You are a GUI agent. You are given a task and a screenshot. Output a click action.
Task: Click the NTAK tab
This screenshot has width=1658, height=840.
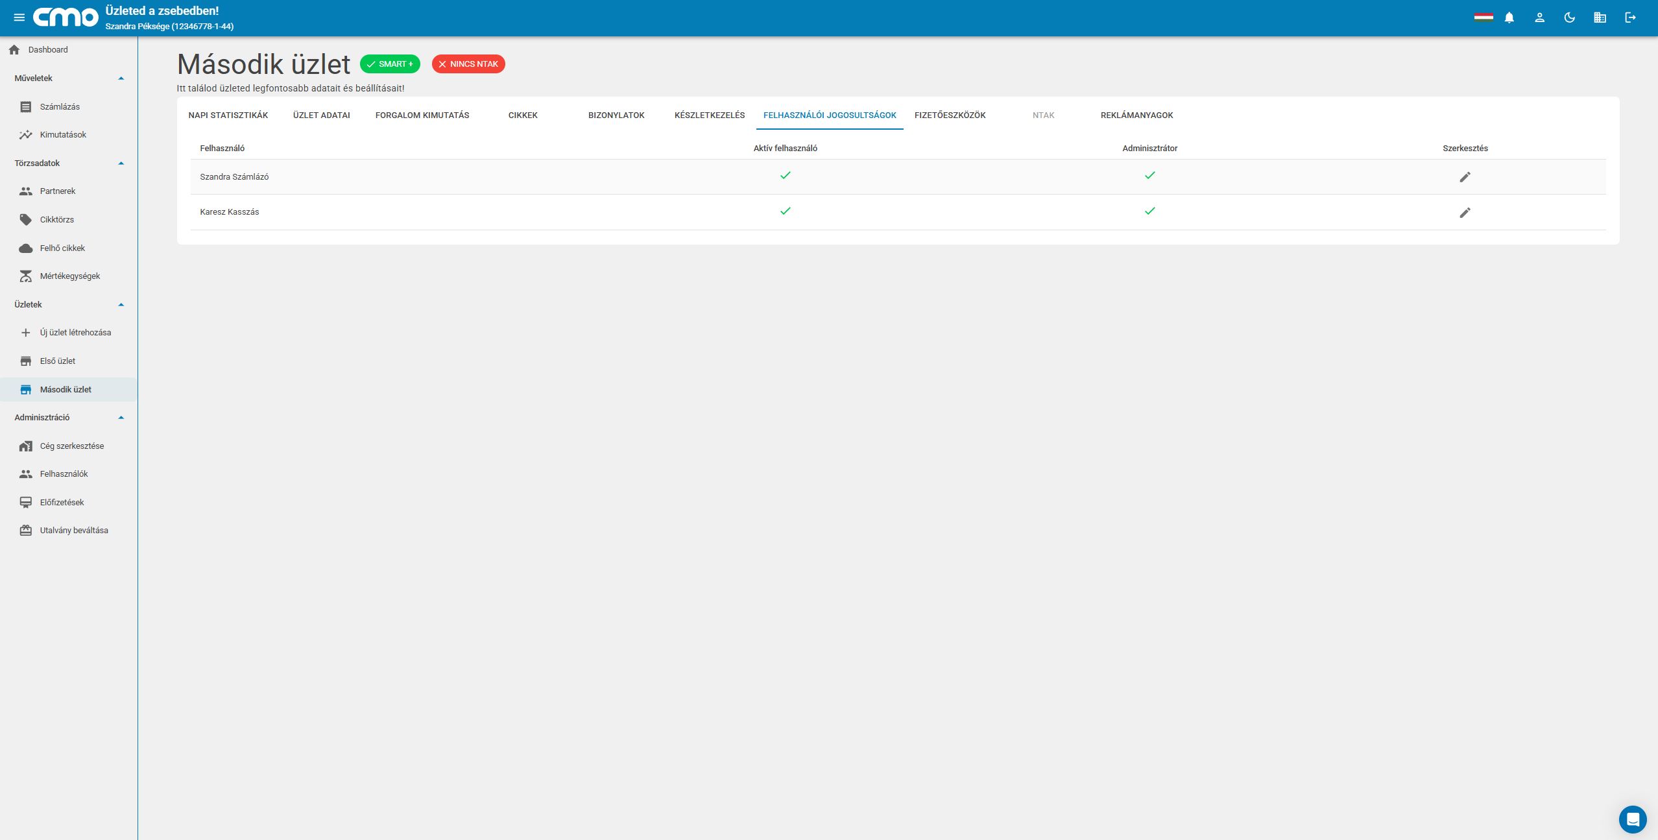pos(1044,115)
